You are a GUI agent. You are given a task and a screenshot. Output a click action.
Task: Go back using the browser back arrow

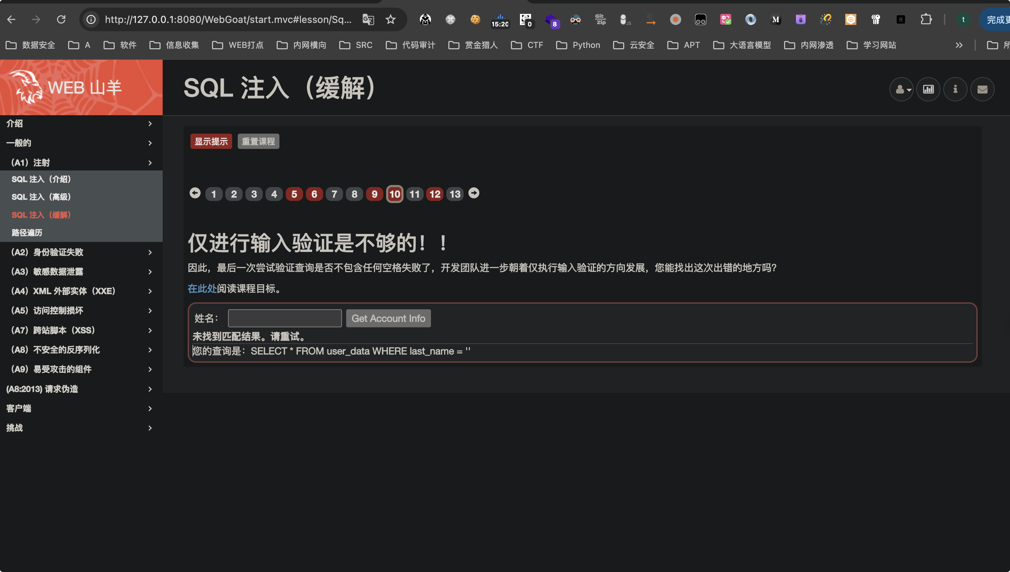tap(11, 19)
